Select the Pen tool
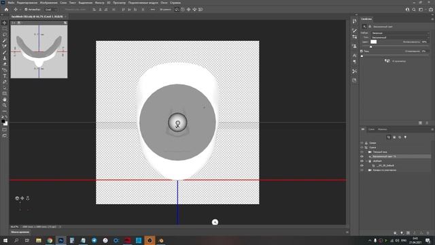 [5, 82]
